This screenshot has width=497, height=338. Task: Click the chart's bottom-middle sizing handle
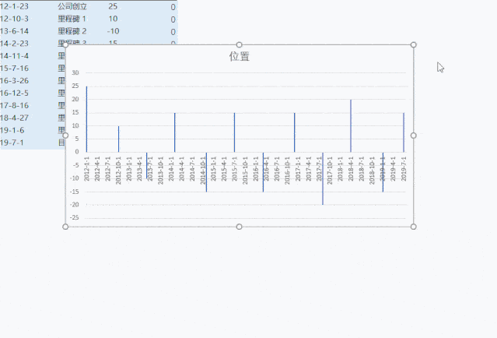240,227
